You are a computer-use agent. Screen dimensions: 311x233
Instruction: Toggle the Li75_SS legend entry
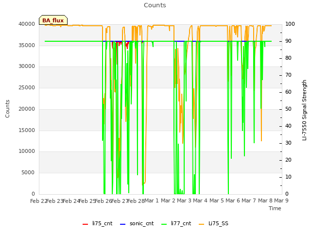pyautogui.click(x=213, y=224)
